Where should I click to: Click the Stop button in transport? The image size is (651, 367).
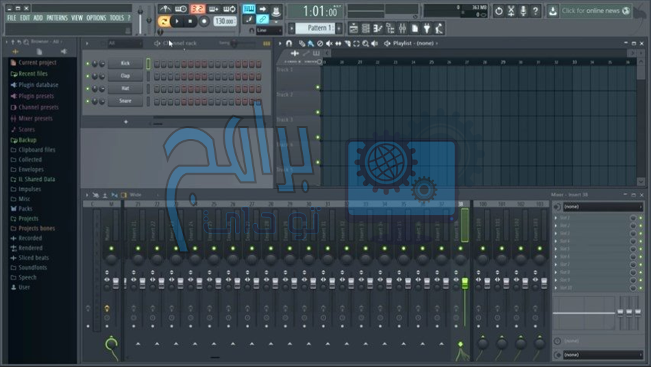click(190, 21)
